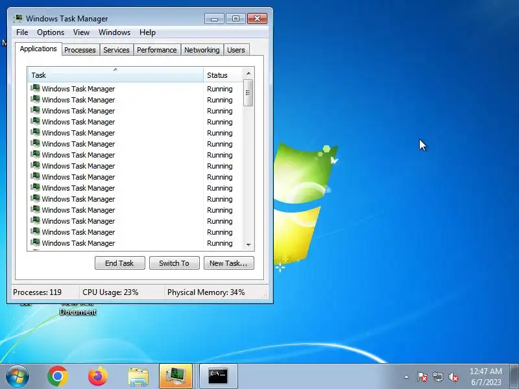Open the Command Prompt taskbar icon
Viewport: 519px width, 389px height.
click(218, 376)
